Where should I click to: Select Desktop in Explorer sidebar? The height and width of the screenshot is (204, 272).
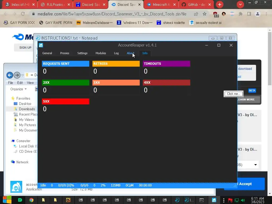[x=25, y=104]
